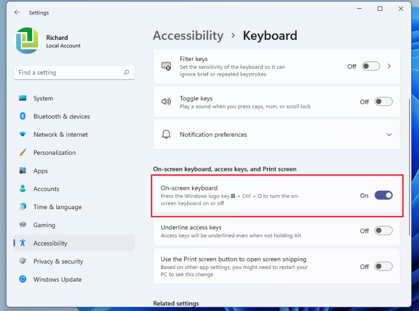The height and width of the screenshot is (311, 419).
Task: Open Filter keys details arrow
Action: tap(389, 66)
